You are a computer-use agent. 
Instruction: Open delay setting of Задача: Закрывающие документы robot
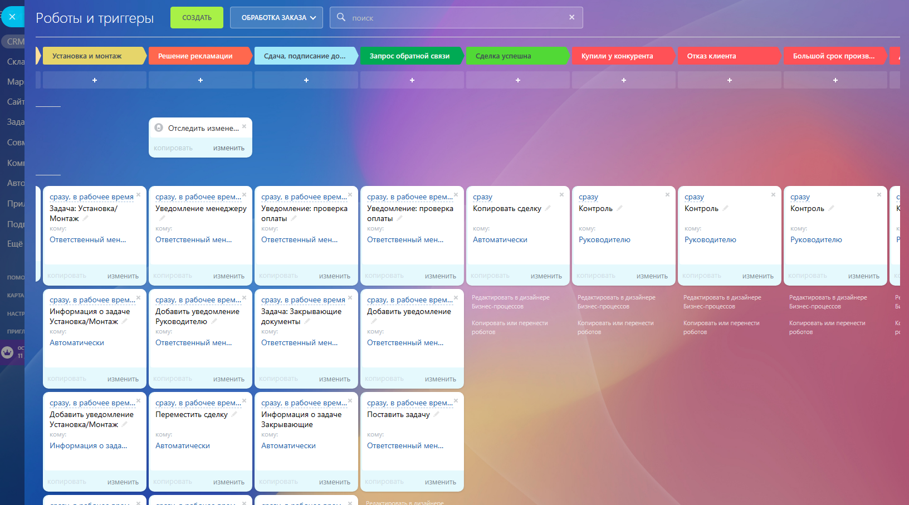(303, 300)
